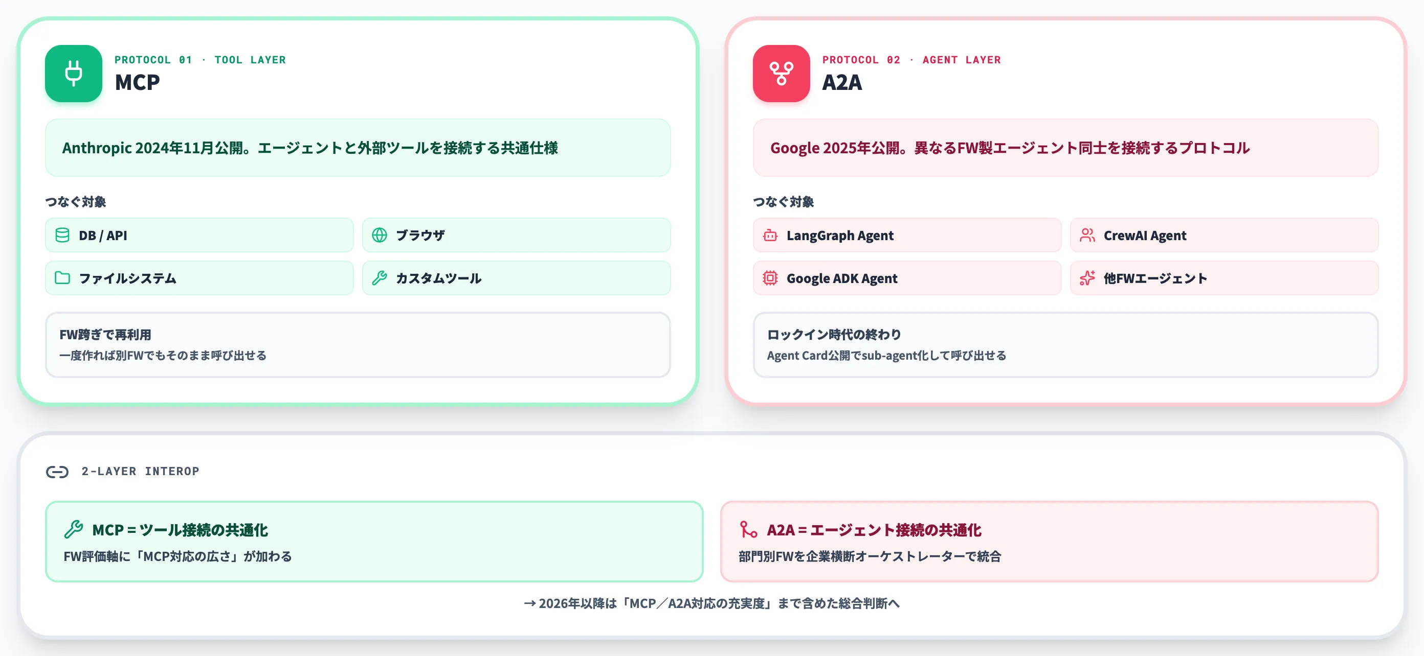Click つなぐ対象 label in MCP card
Screen dimensions: 1424x656
click(76, 201)
